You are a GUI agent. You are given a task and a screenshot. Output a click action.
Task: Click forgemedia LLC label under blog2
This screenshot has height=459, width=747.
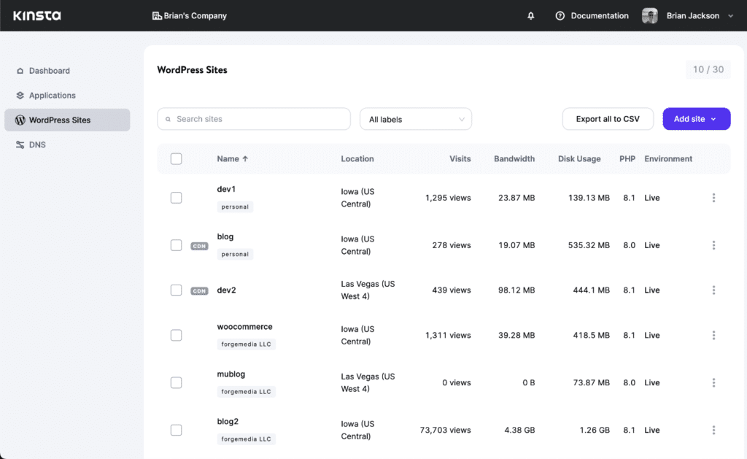click(246, 439)
